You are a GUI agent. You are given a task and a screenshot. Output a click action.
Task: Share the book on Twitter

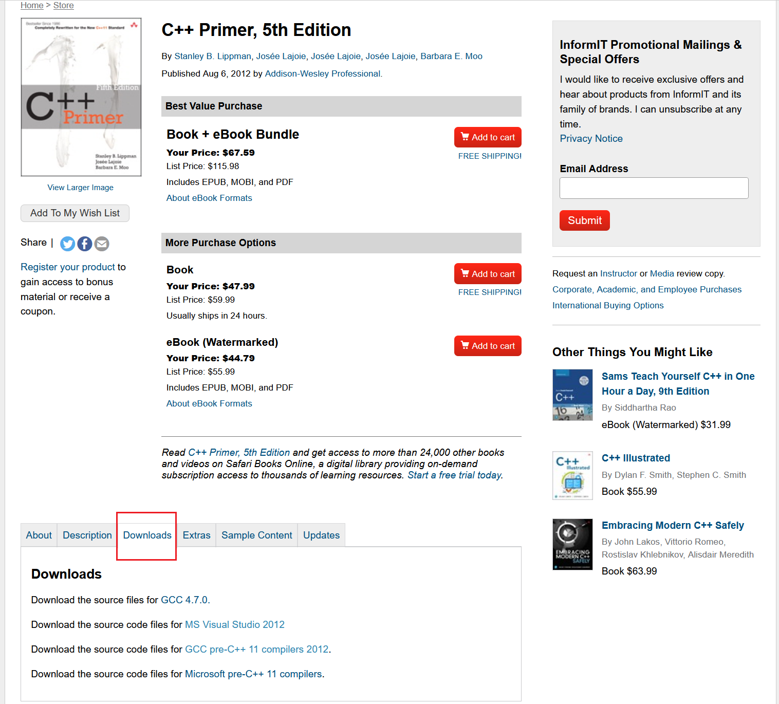(x=67, y=244)
